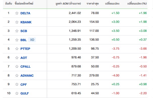Screen dimensions: 153x98
Task: Open the KBANK stock page
Action: pyautogui.click(x=26, y=22)
